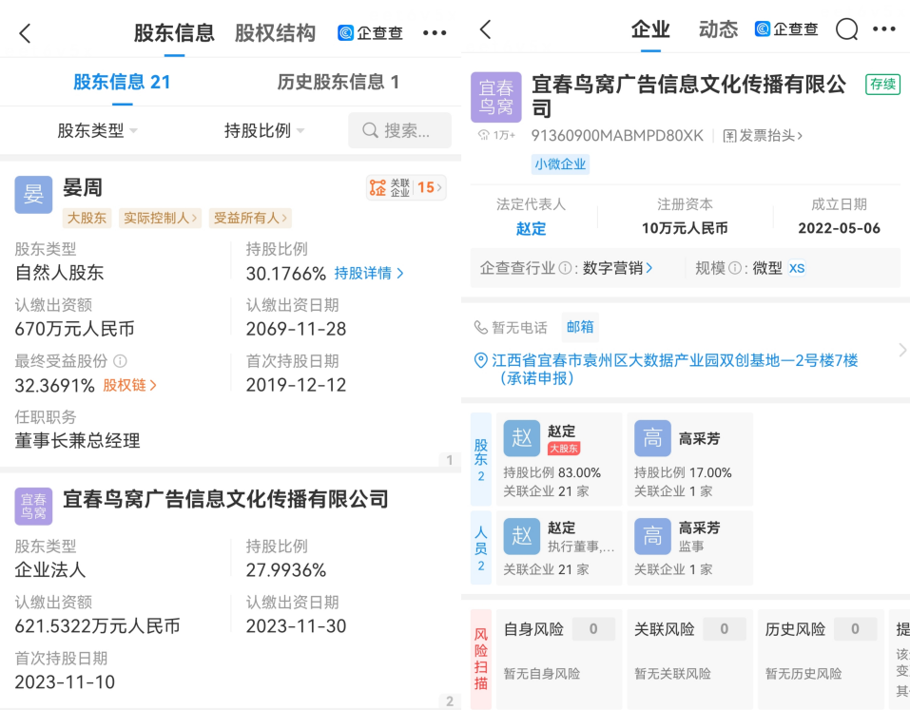Screen dimensions: 910x710
Task: Open 持股详情 link for 晏周
Action: (369, 274)
